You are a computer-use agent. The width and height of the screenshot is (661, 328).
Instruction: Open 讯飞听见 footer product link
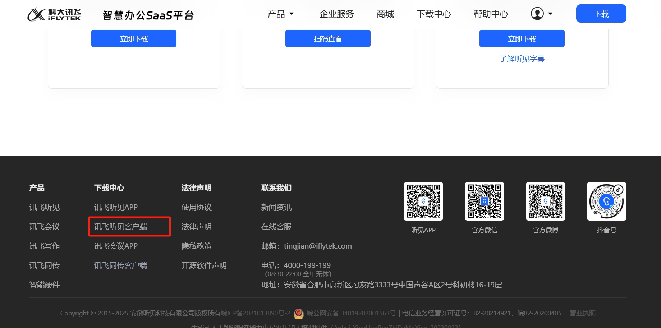(45, 207)
